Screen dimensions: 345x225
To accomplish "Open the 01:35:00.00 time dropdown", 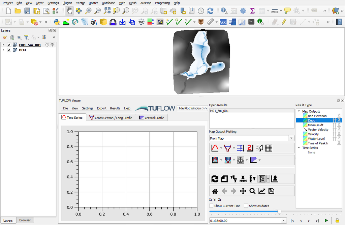I will coord(284,221).
